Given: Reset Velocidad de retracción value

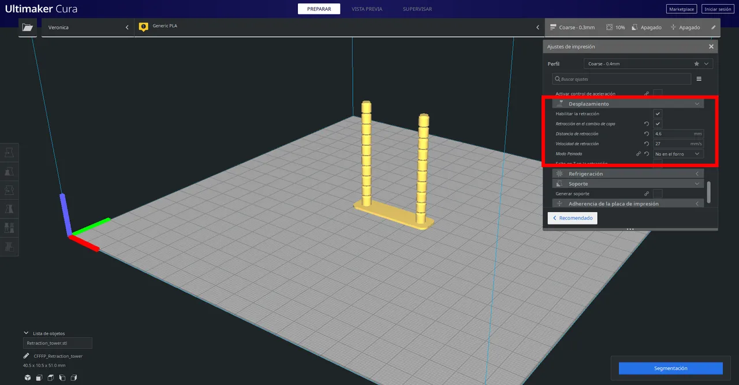Looking at the screenshot, I should point(647,144).
